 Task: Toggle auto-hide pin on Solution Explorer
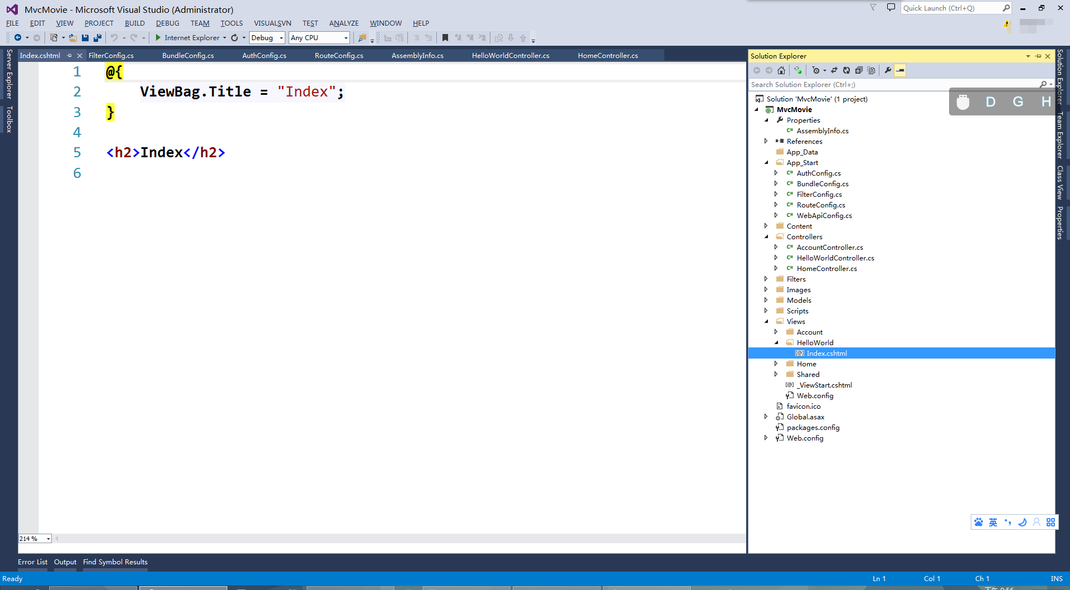1038,56
